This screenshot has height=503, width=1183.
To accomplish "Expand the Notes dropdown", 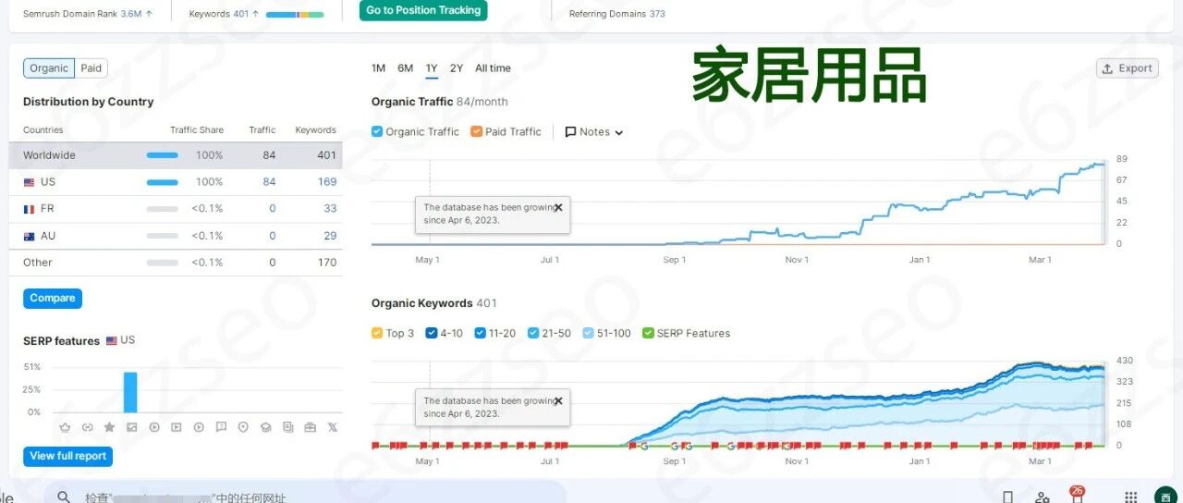I will (x=594, y=132).
